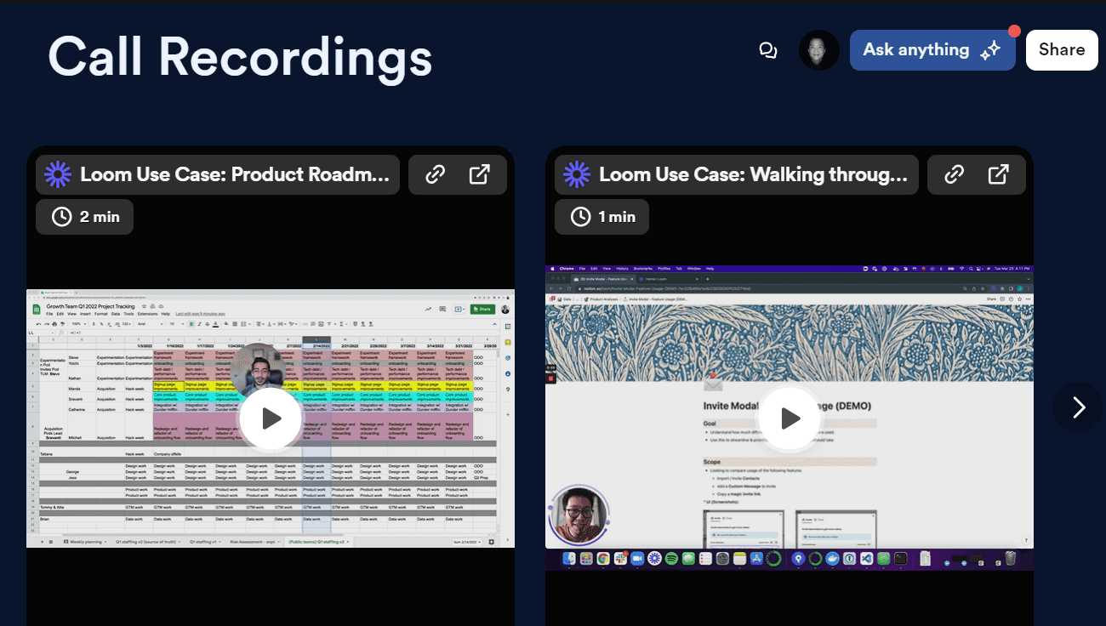This screenshot has height=626, width=1106.
Task: Click the user profile avatar
Action: click(x=818, y=50)
